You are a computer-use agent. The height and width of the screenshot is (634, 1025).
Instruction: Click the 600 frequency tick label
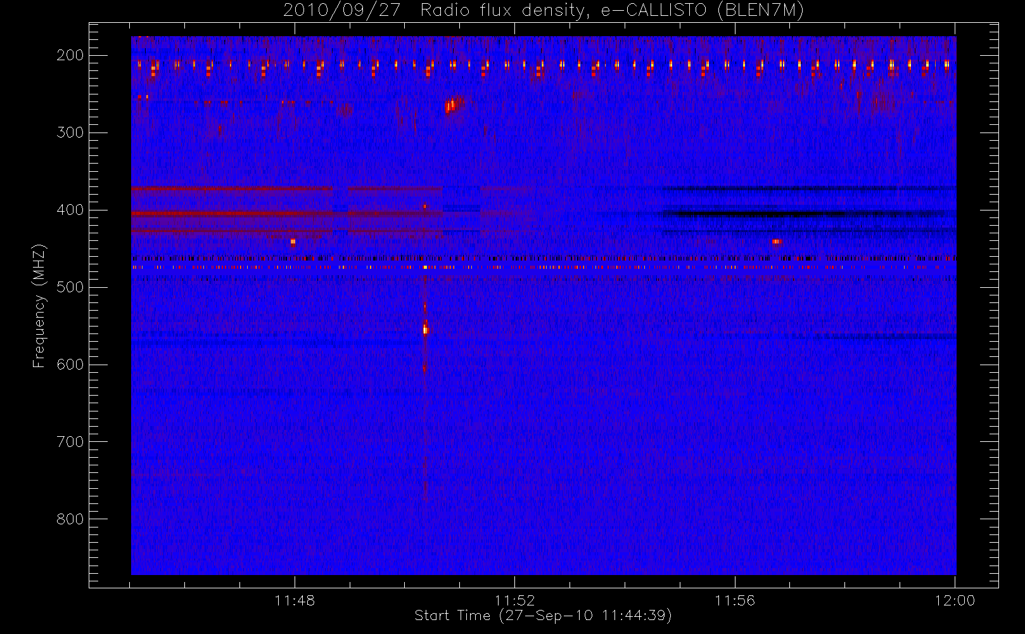point(70,365)
